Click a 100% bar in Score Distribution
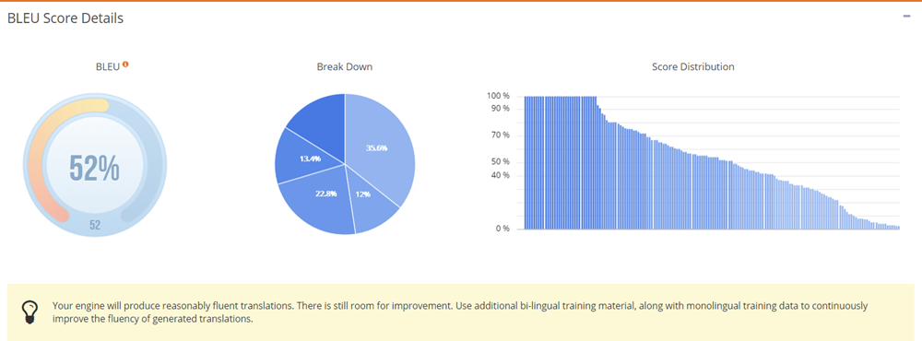Image resolution: width=922 pixels, height=341 pixels. (x=559, y=162)
